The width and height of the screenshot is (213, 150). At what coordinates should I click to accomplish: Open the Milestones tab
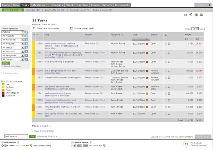[x=40, y=5]
